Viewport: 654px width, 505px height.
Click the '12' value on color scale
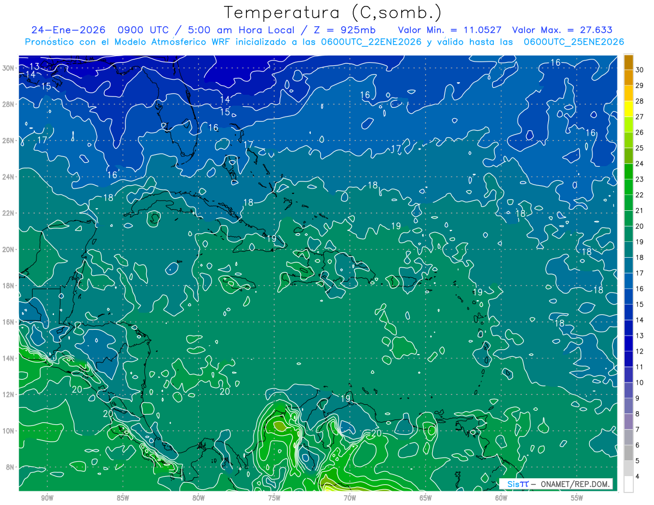[x=639, y=351]
